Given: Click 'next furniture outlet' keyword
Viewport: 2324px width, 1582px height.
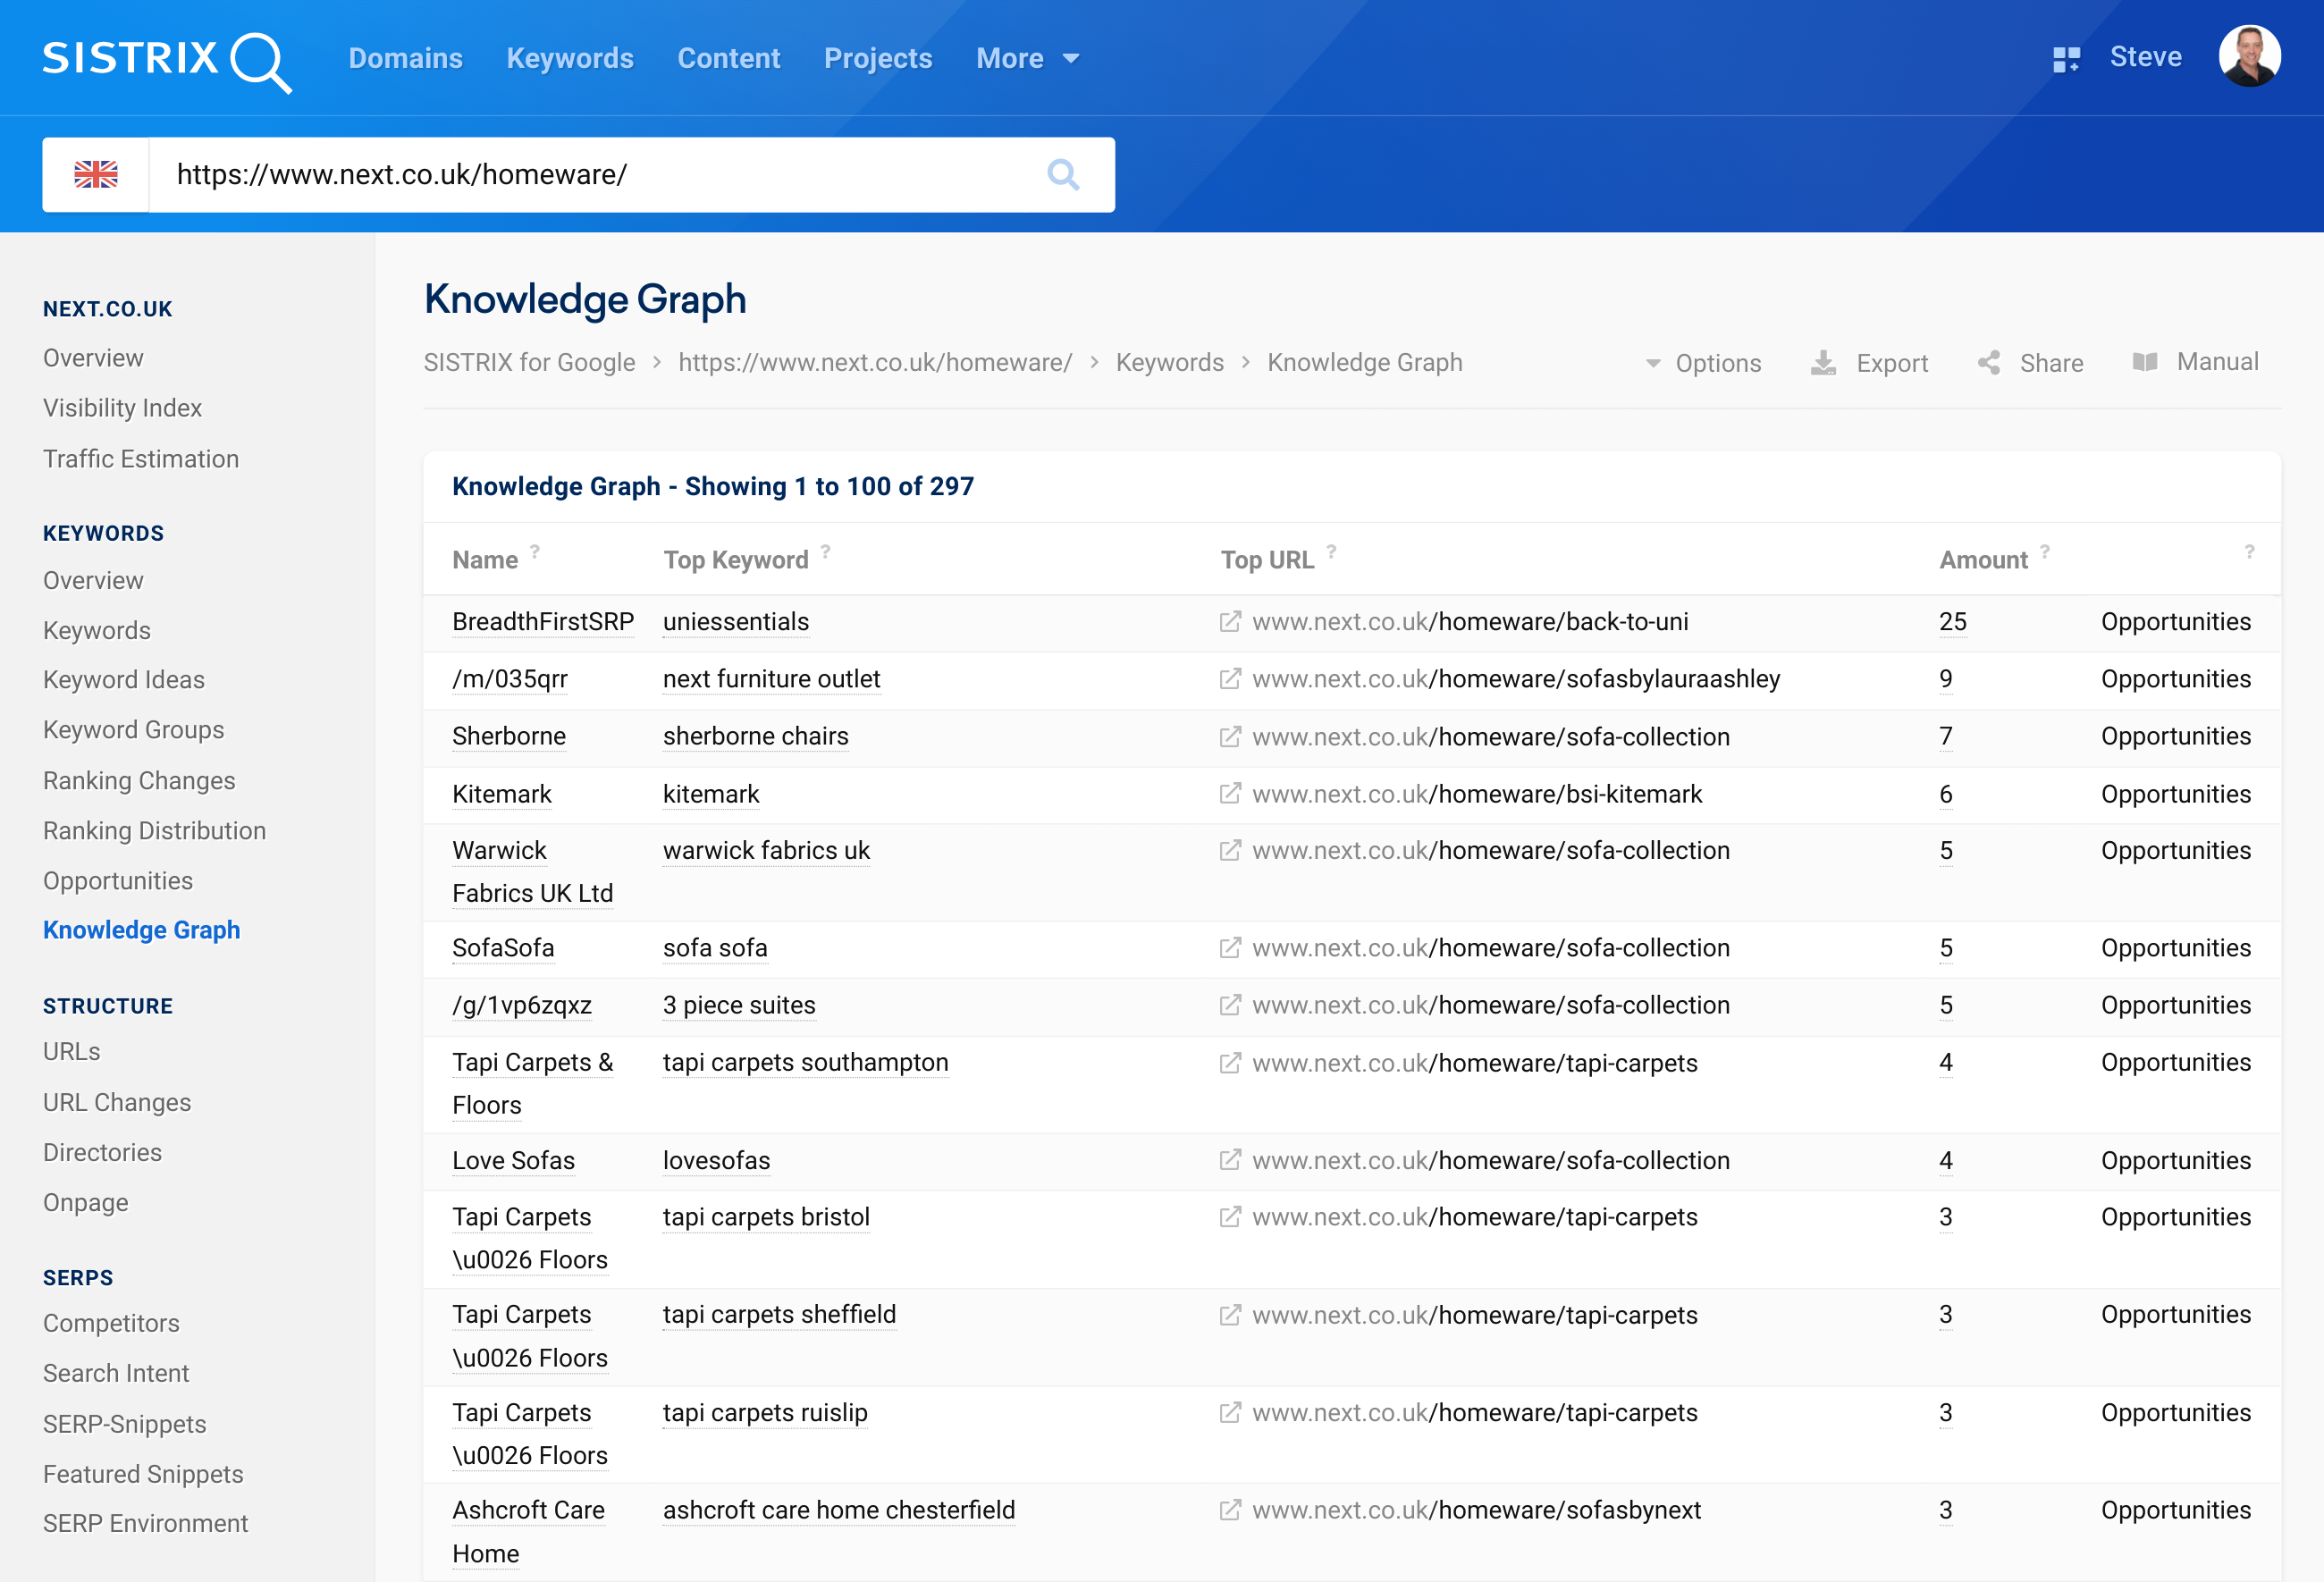Looking at the screenshot, I should point(772,679).
